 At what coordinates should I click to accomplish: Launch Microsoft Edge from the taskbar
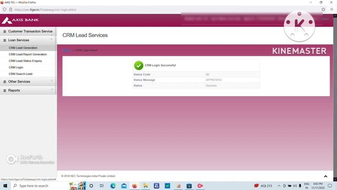click(113, 186)
